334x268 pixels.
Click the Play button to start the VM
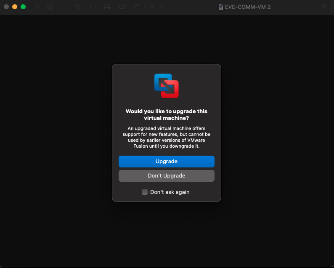[x=37, y=7]
